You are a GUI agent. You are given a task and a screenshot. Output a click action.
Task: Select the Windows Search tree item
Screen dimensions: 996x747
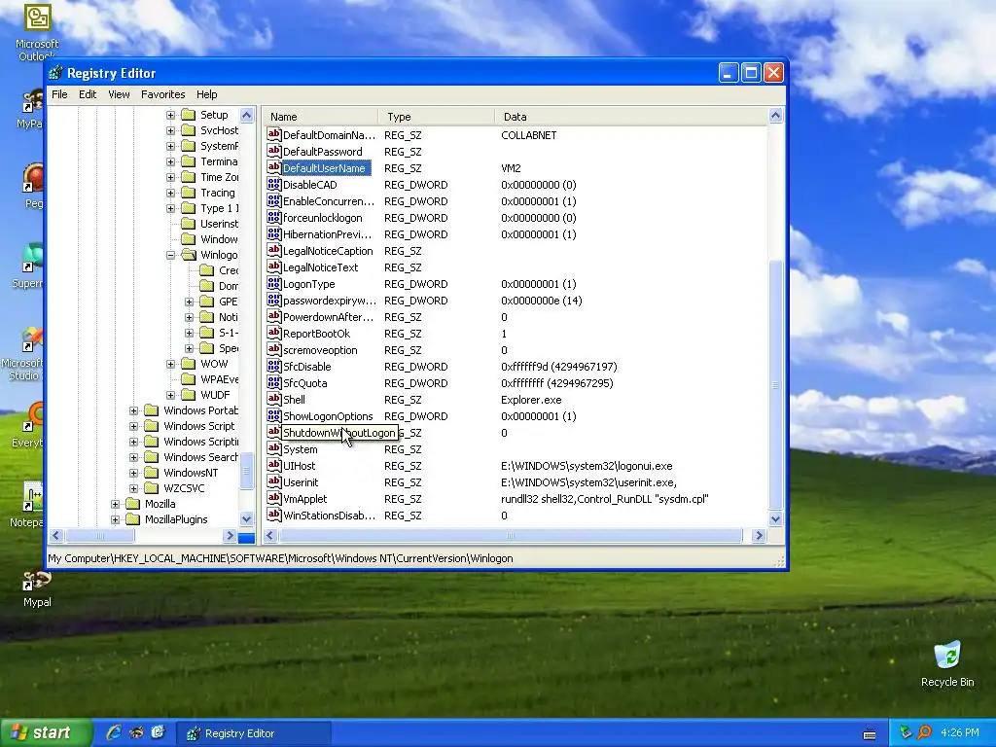(x=200, y=457)
